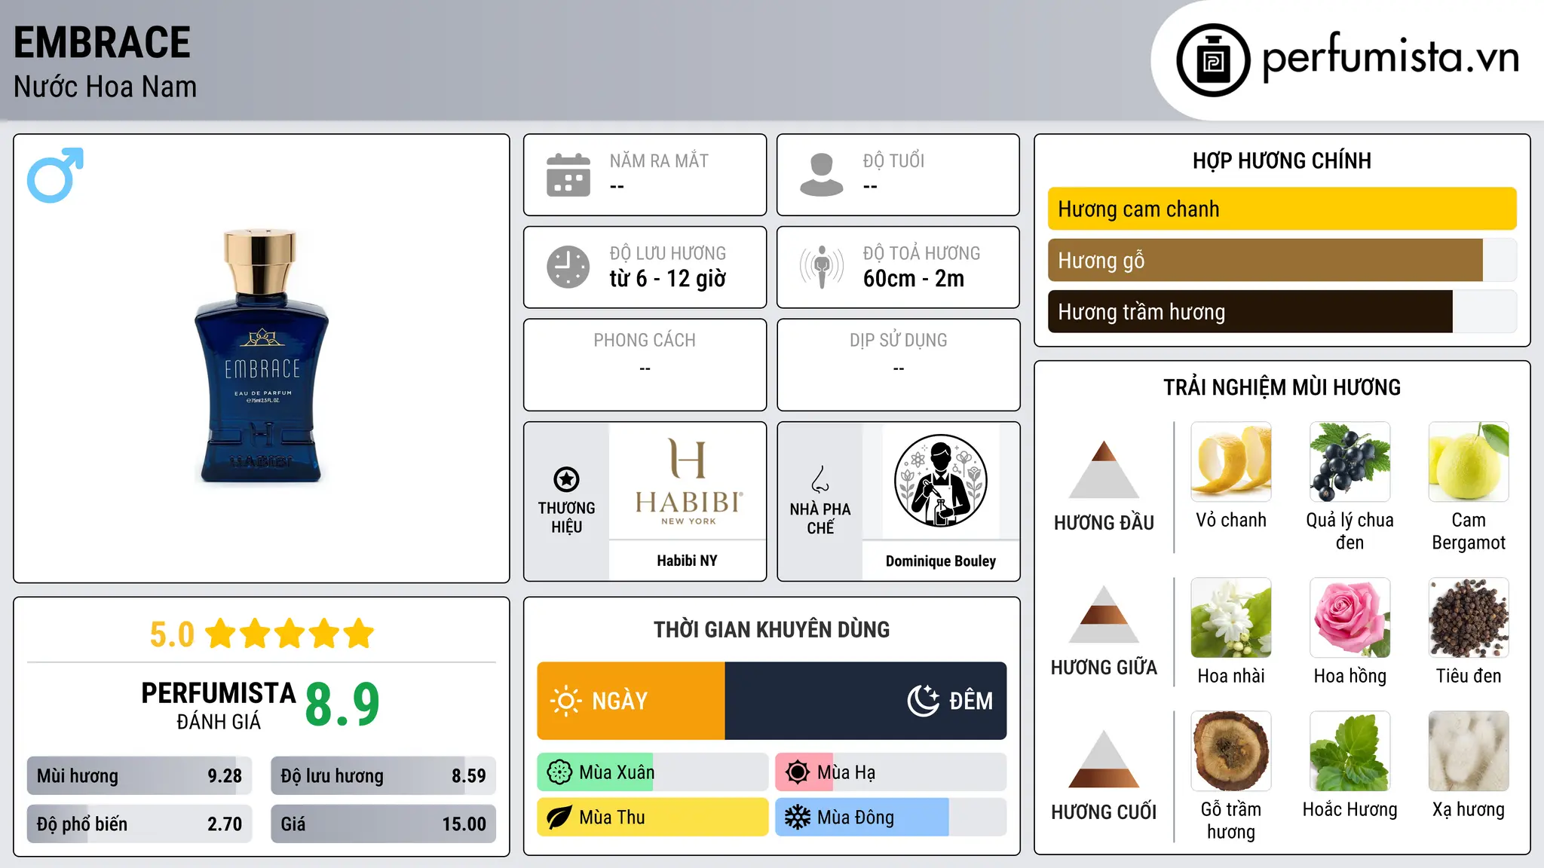The image size is (1544, 868).
Task: Click the Dịp sử dụng card label
Action: tap(898, 341)
